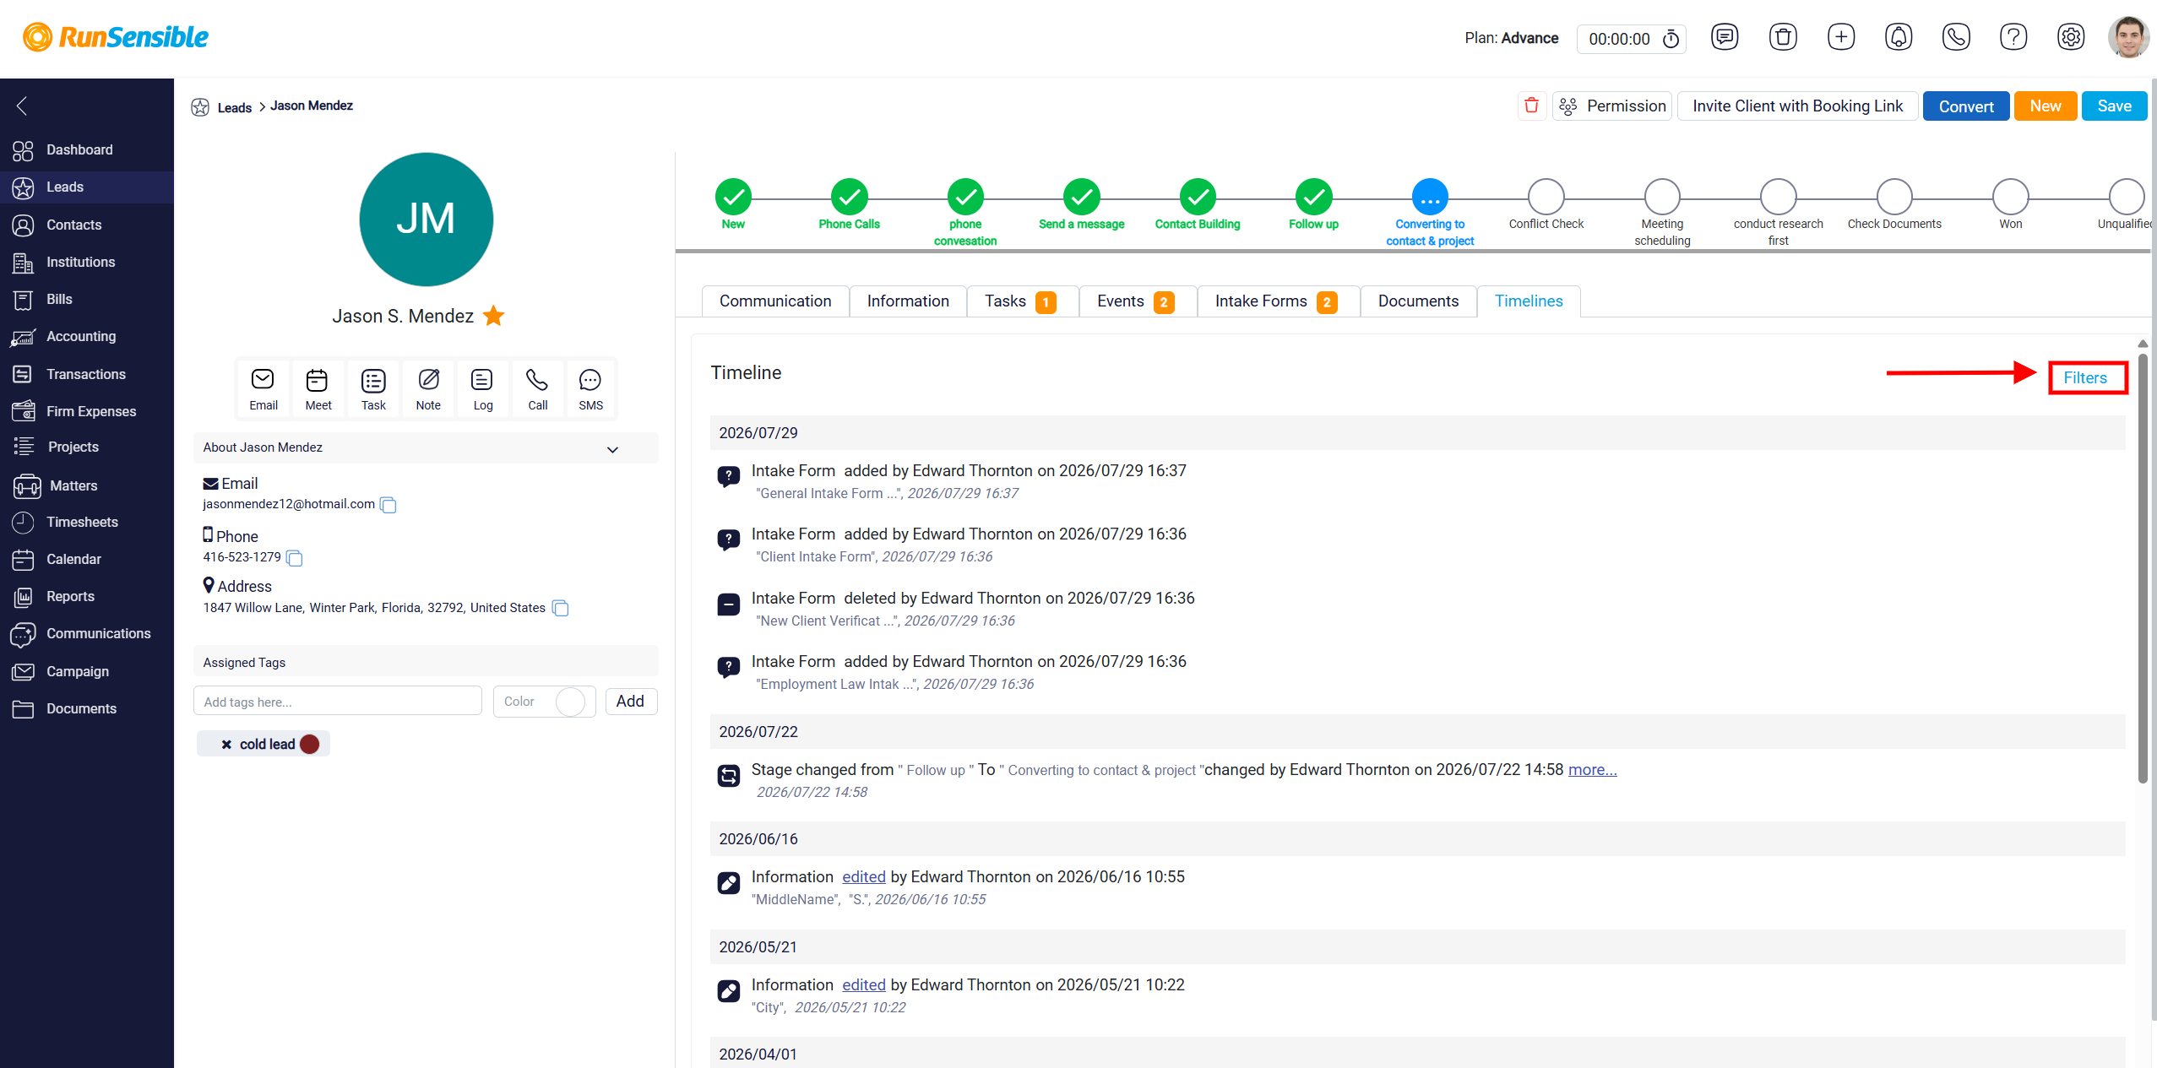Start the timer stopwatch icon
The width and height of the screenshot is (2157, 1068).
tap(1671, 39)
